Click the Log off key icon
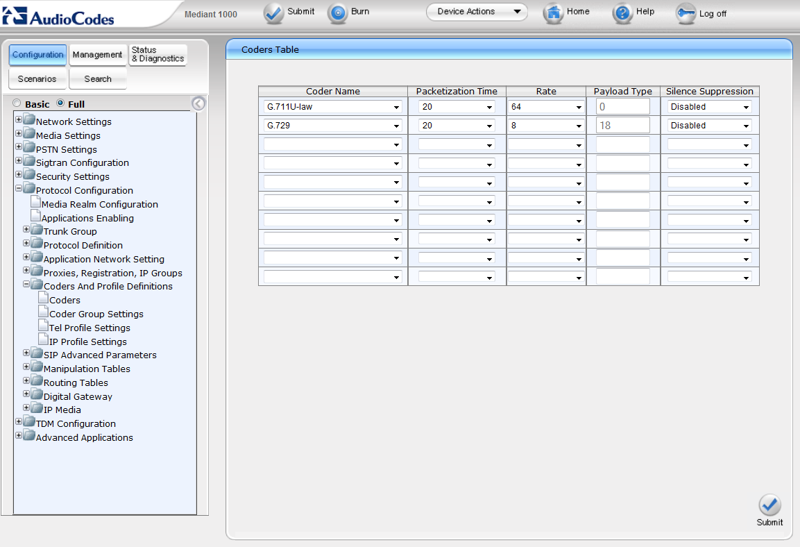Image resolution: width=800 pixels, height=547 pixels. coord(686,14)
